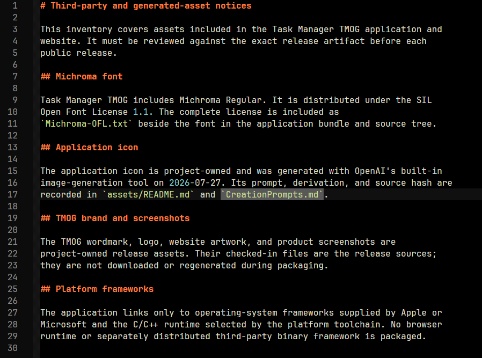Click the `assets/README.md` code span
This screenshot has width=482, height=358.
pos(149,194)
